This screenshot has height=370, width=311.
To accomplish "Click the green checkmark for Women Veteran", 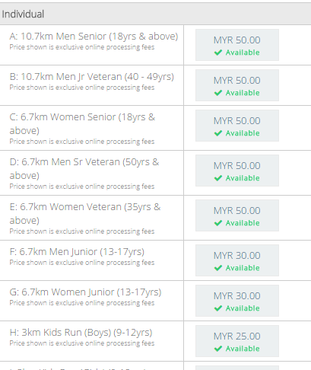I will (x=218, y=223).
